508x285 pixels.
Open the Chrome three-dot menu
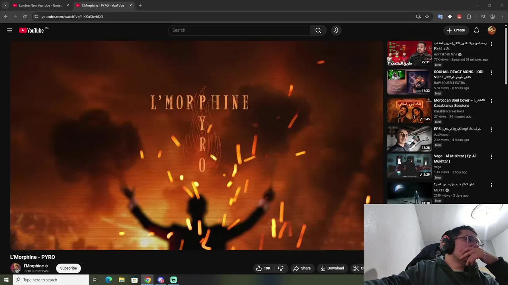pos(502,17)
